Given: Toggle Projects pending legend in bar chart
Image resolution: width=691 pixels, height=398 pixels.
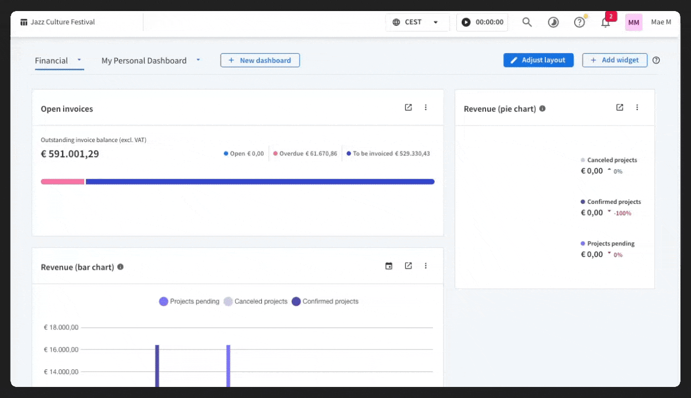Looking at the screenshot, I should (x=189, y=301).
